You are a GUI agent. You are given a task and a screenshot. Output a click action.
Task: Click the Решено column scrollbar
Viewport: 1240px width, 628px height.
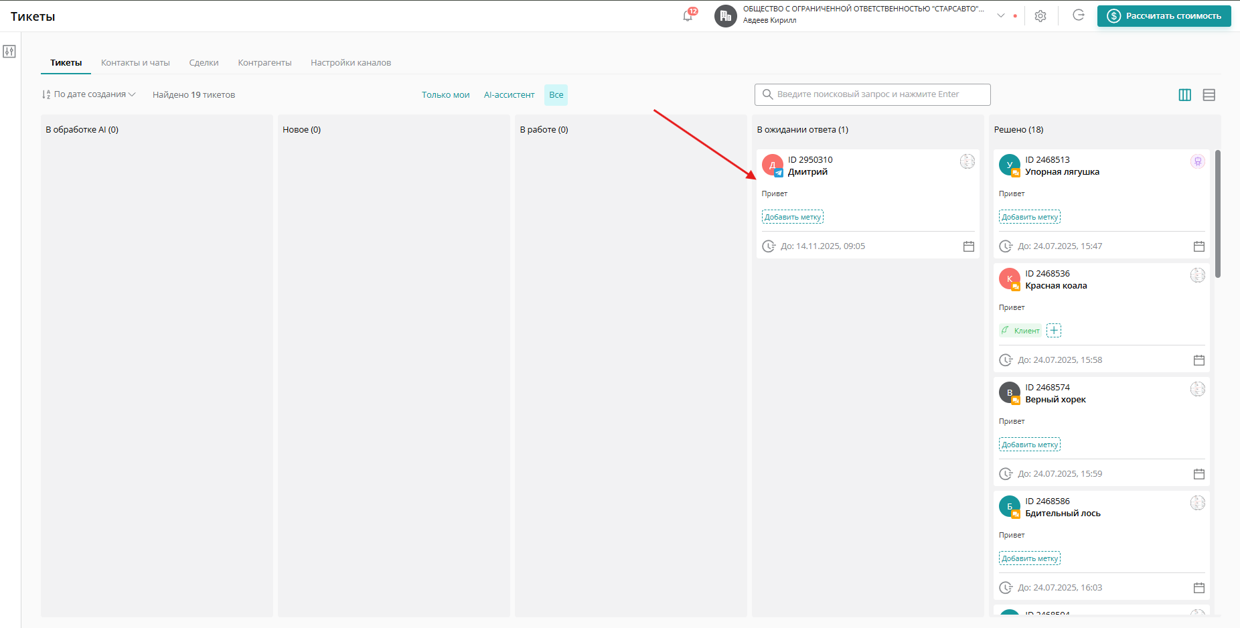pyautogui.click(x=1218, y=214)
